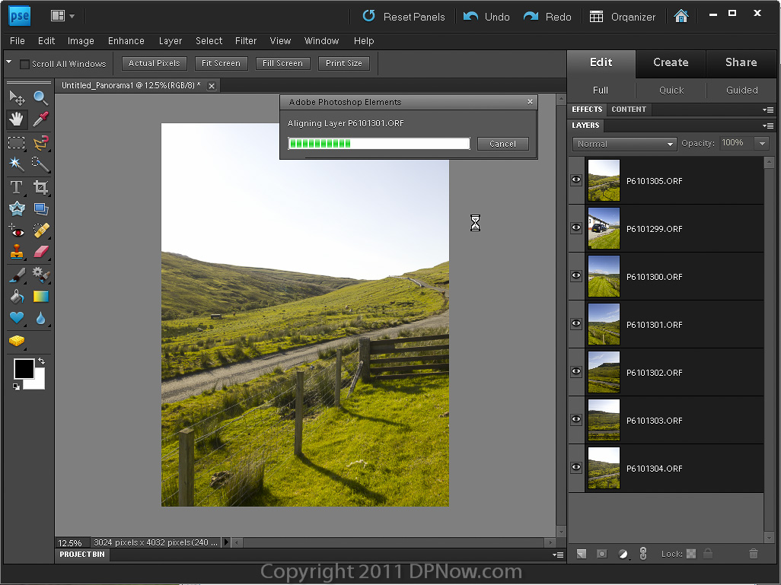Click the Fit Screen button
781x585 pixels.
click(x=221, y=63)
